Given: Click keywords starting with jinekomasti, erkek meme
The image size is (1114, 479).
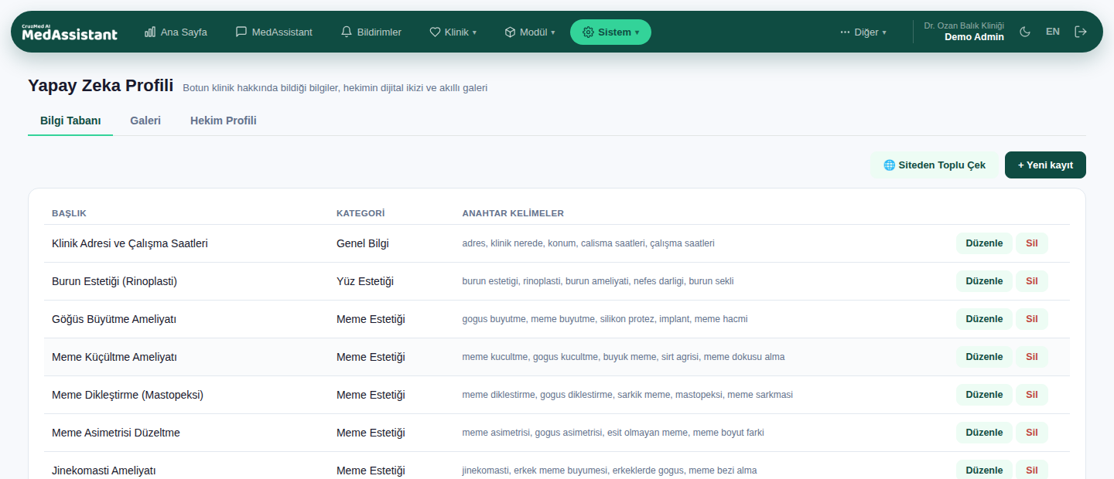Looking at the screenshot, I should coord(610,471).
